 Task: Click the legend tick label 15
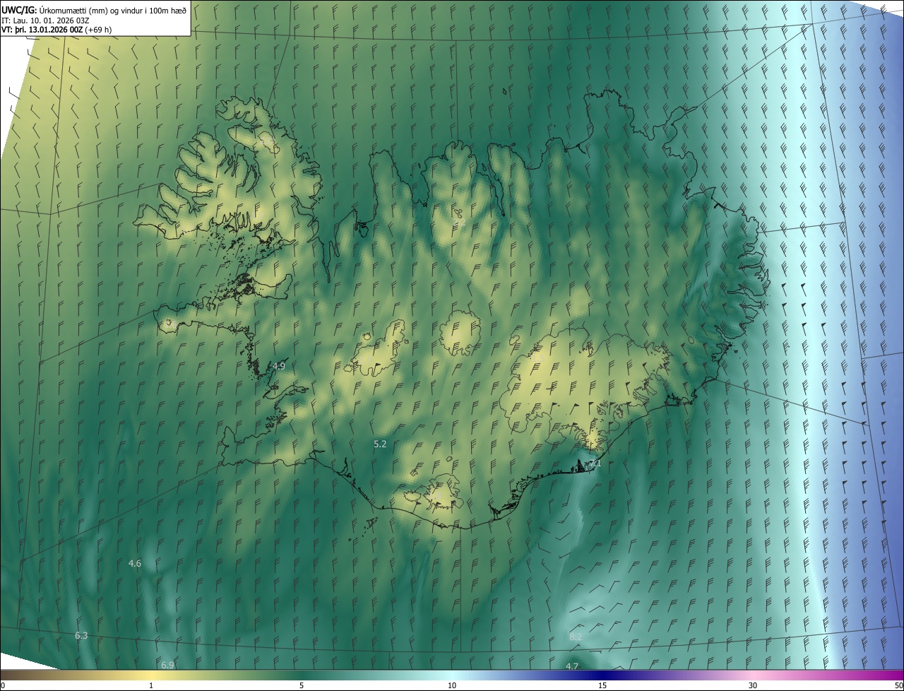pyautogui.click(x=602, y=685)
